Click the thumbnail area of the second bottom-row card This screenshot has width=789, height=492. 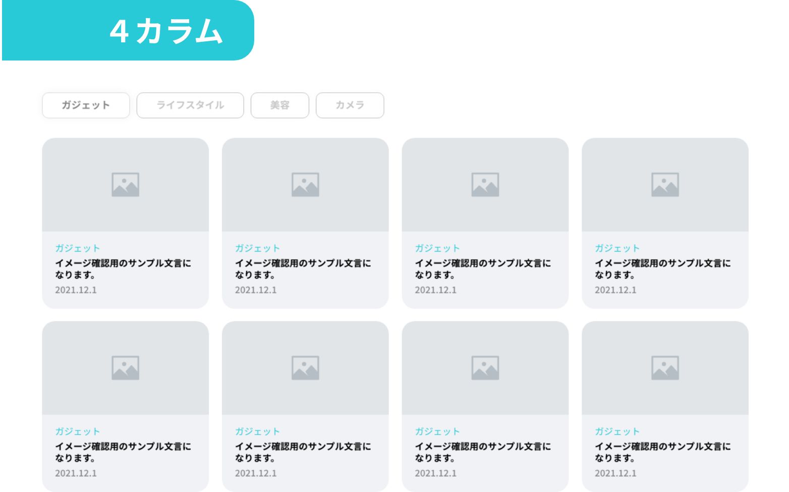point(305,367)
